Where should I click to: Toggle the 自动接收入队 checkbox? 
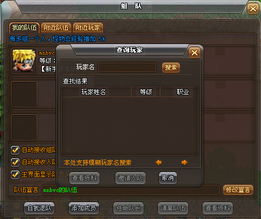15,162
